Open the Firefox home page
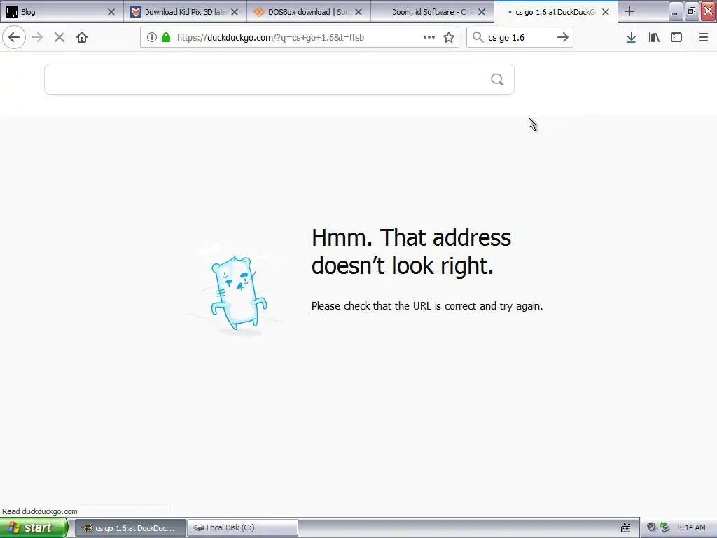Viewport: 717px width, 538px height. [x=82, y=38]
